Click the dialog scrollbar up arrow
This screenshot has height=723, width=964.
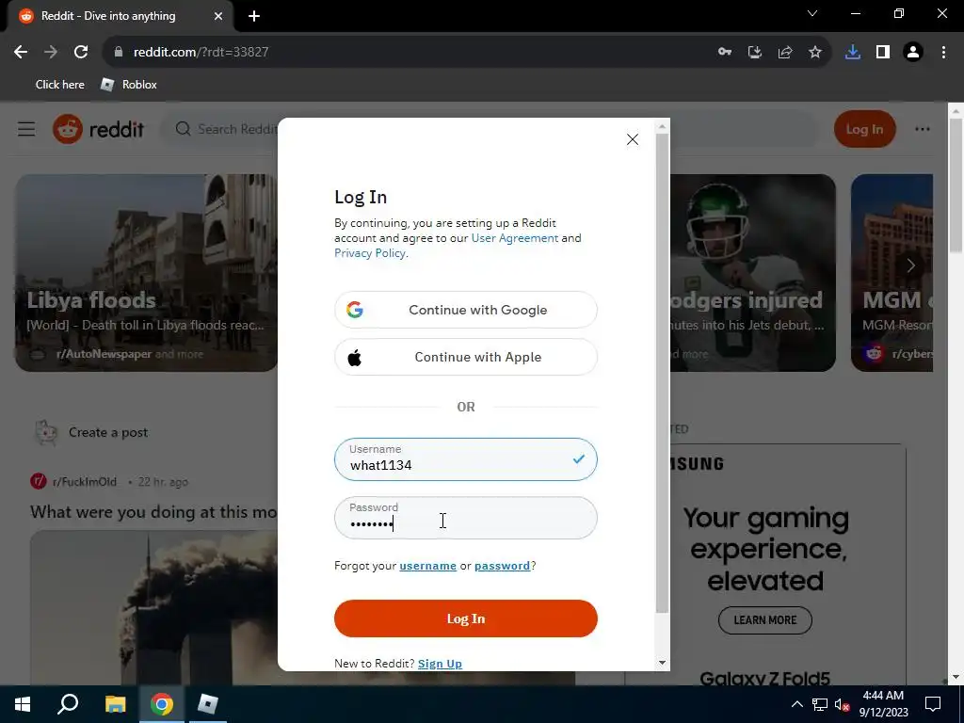(x=662, y=126)
